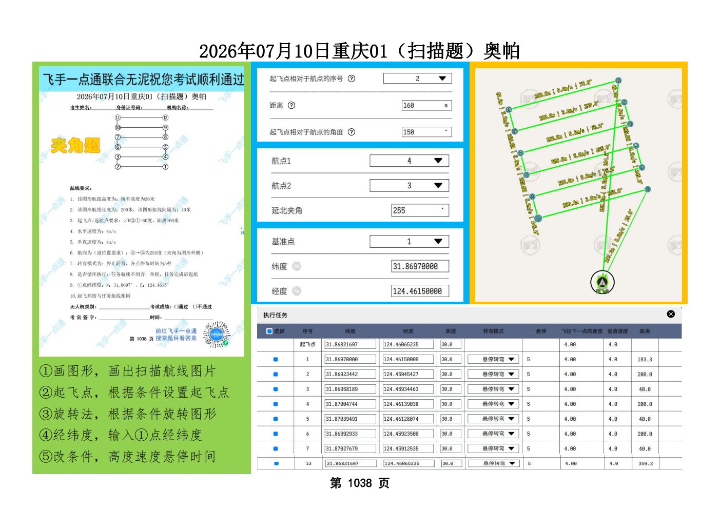Click distance value 183.3 in row 1
The height and width of the screenshot is (509, 720).
[645, 360]
